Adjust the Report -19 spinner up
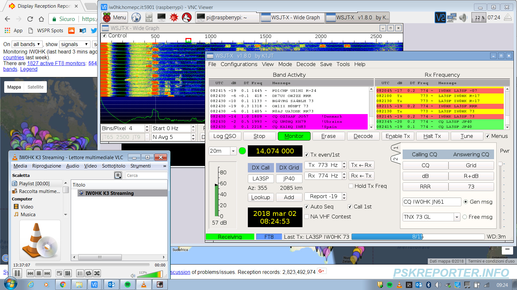Viewport: 517px width, 290px height. (344, 195)
